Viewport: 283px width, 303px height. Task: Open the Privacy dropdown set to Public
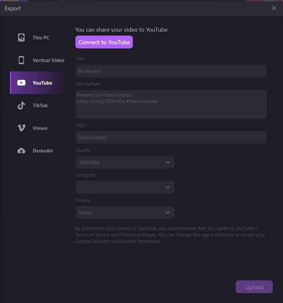tap(125, 212)
